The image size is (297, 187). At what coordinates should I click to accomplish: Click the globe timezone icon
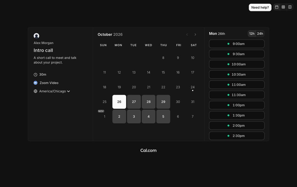tap(35, 91)
